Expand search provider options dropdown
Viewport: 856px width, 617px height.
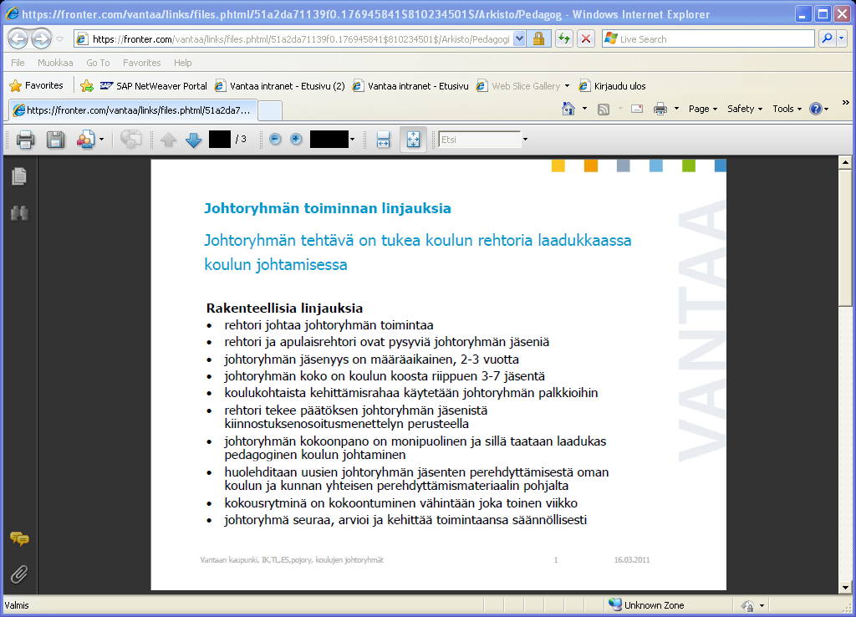coord(842,38)
